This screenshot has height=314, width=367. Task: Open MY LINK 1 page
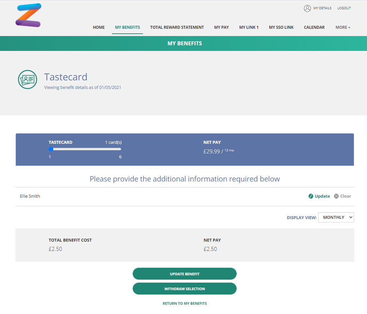click(x=249, y=27)
